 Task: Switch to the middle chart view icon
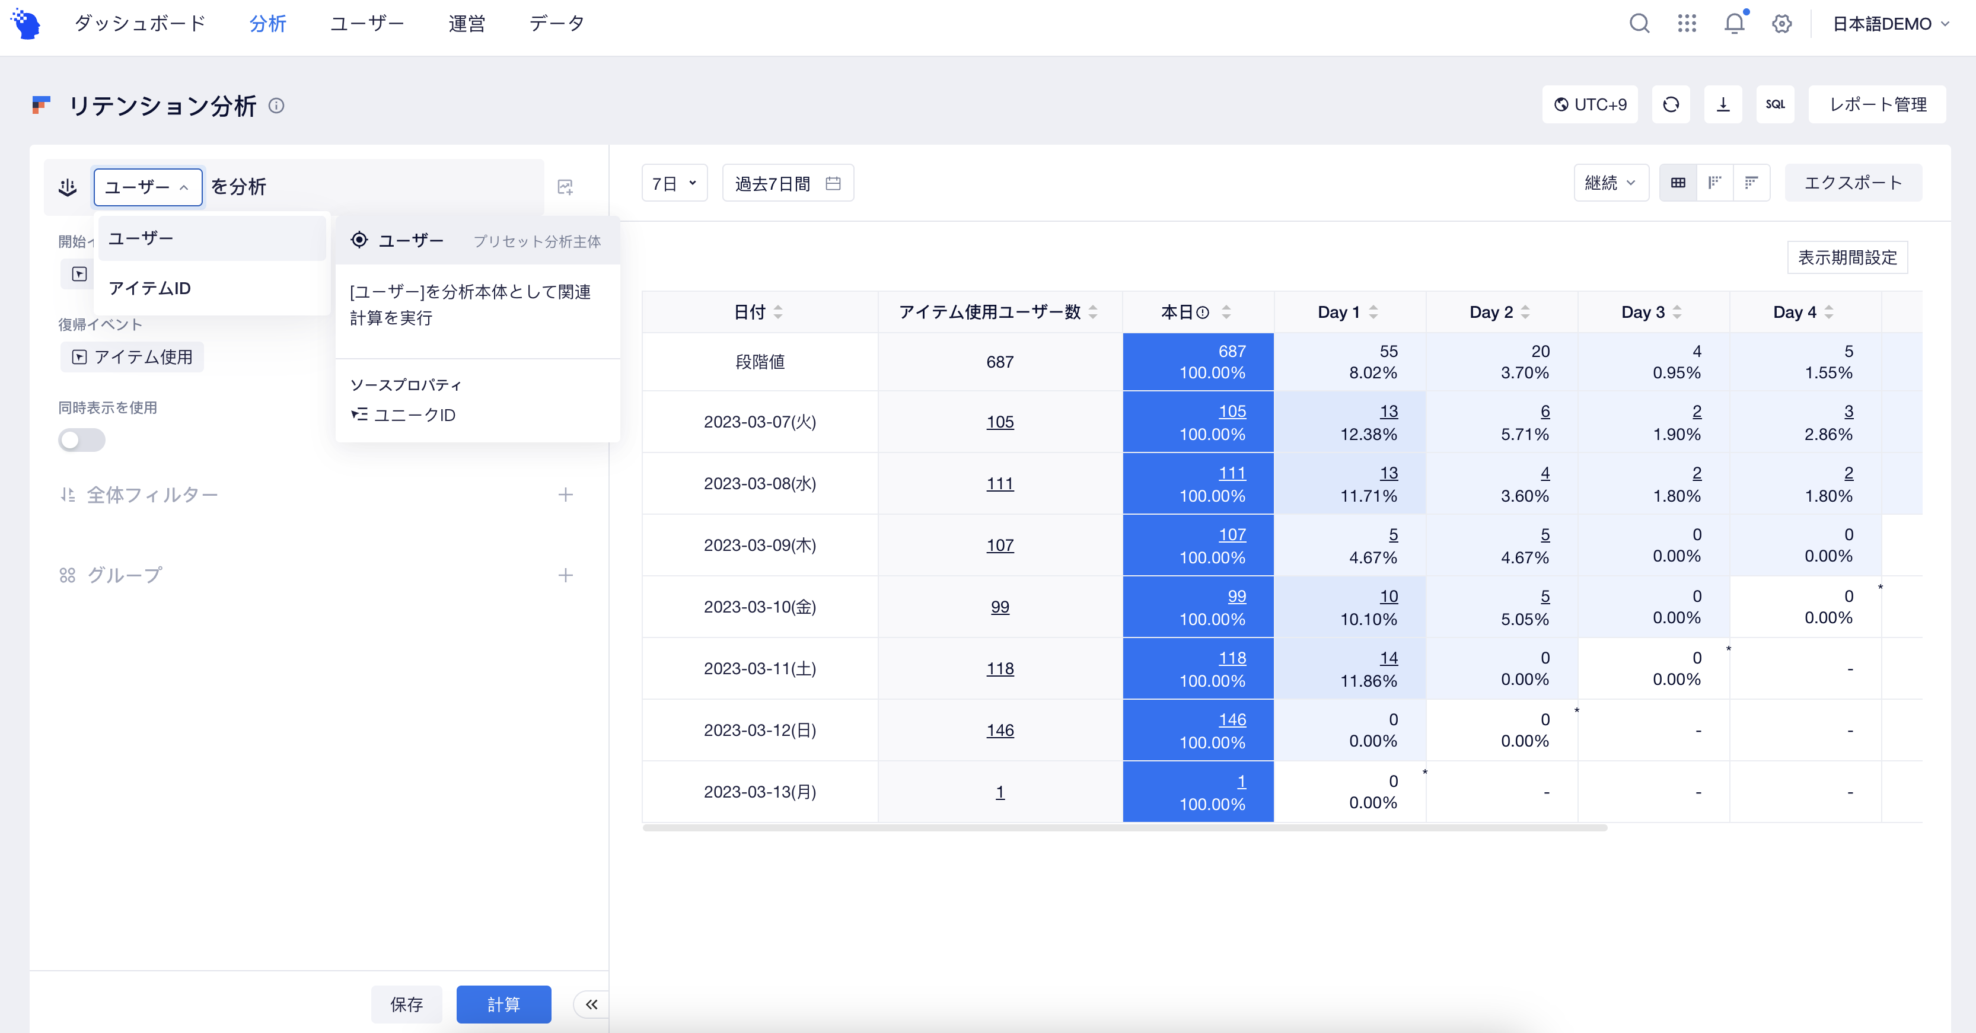pyautogui.click(x=1715, y=183)
